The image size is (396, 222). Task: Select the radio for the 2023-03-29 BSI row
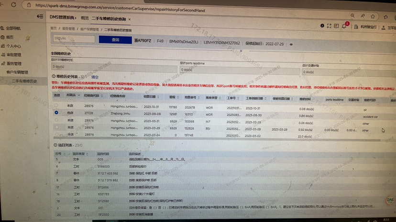56,127
